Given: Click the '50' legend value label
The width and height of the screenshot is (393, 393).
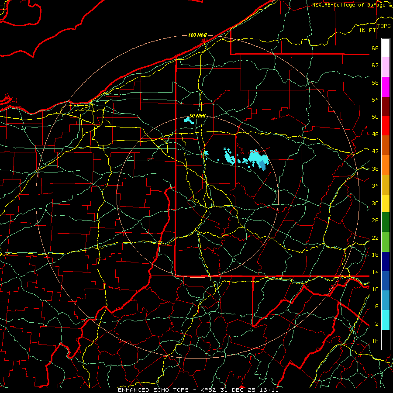Looking at the screenshot, I should (375, 117).
